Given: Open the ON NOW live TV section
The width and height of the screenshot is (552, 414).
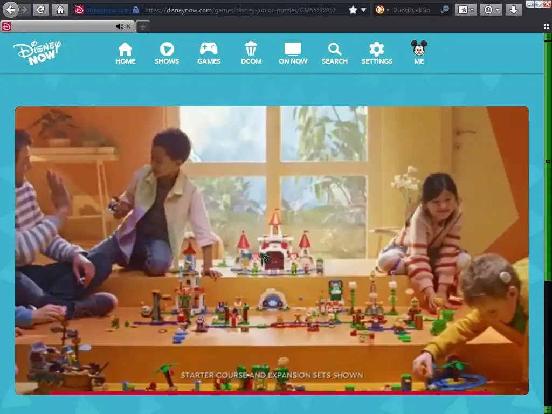Looking at the screenshot, I should pyautogui.click(x=293, y=53).
